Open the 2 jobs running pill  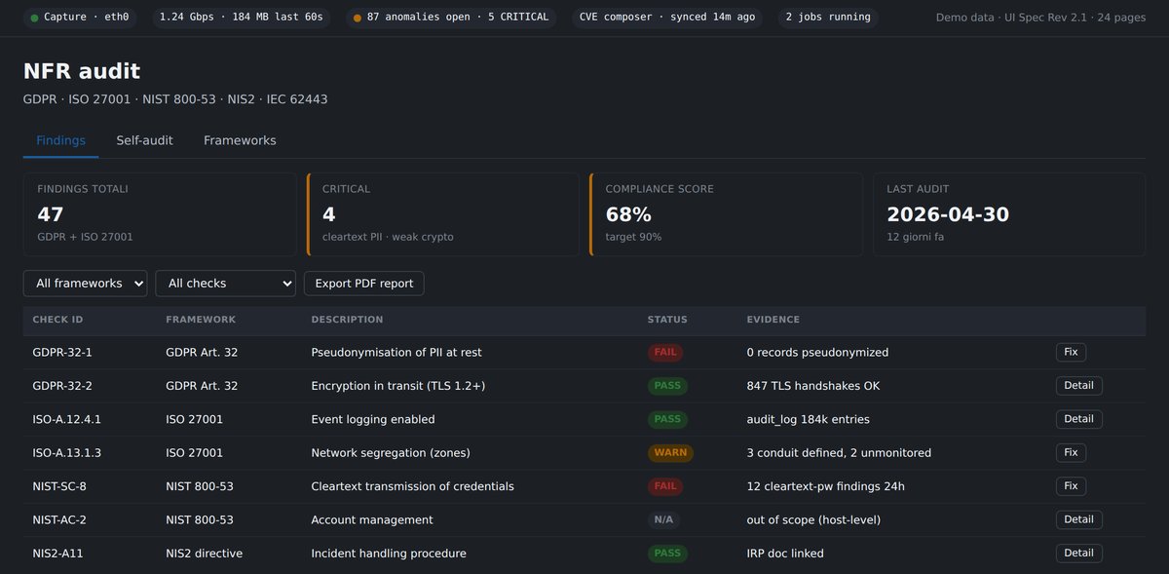click(x=828, y=18)
